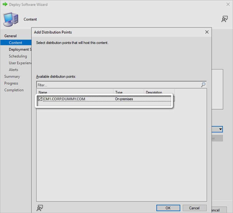Viewport: 233px width, 213px height.
Task: Close the Deploy Software Wizard window
Action: [228, 4]
